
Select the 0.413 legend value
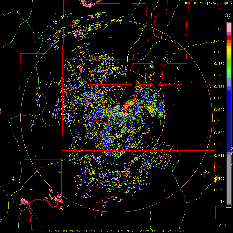point(219,156)
